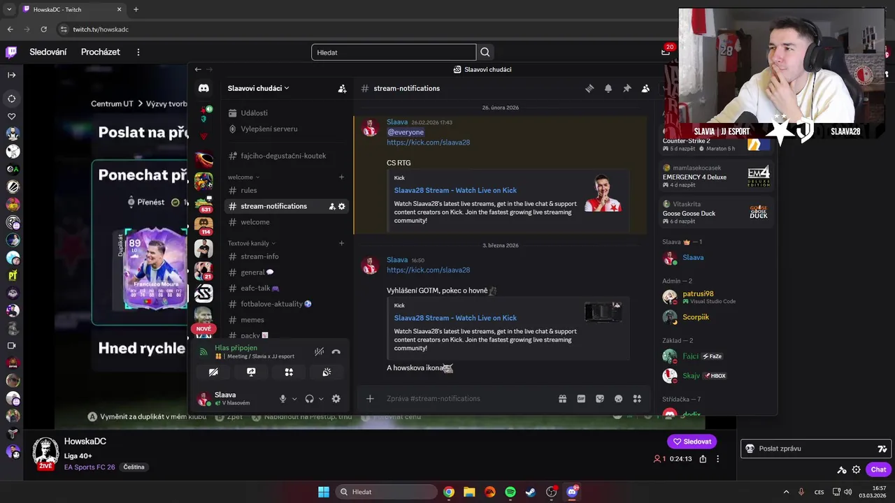The image size is (895, 503).
Task: Follow HowskaDC with Sledovat button
Action: [x=692, y=442]
